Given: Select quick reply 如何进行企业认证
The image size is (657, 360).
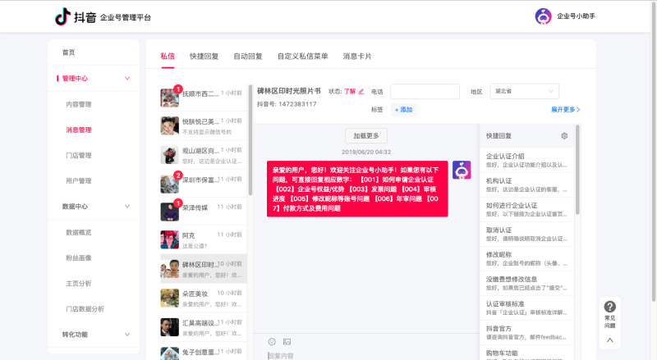Looking at the screenshot, I should (526, 209).
